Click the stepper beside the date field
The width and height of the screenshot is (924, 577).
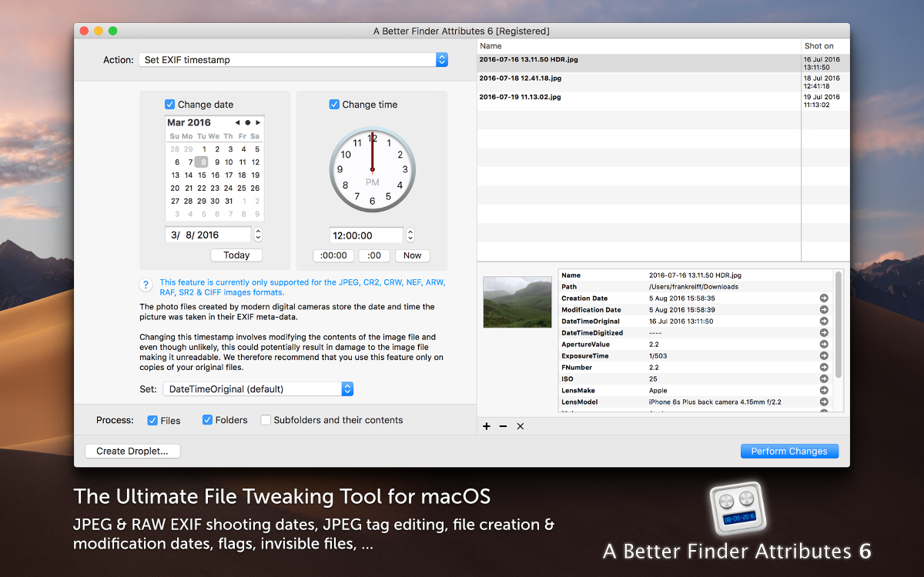click(x=258, y=235)
